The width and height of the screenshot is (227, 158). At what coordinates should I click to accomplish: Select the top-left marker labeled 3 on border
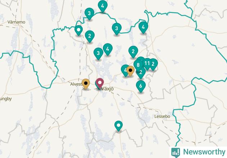tap(89, 14)
